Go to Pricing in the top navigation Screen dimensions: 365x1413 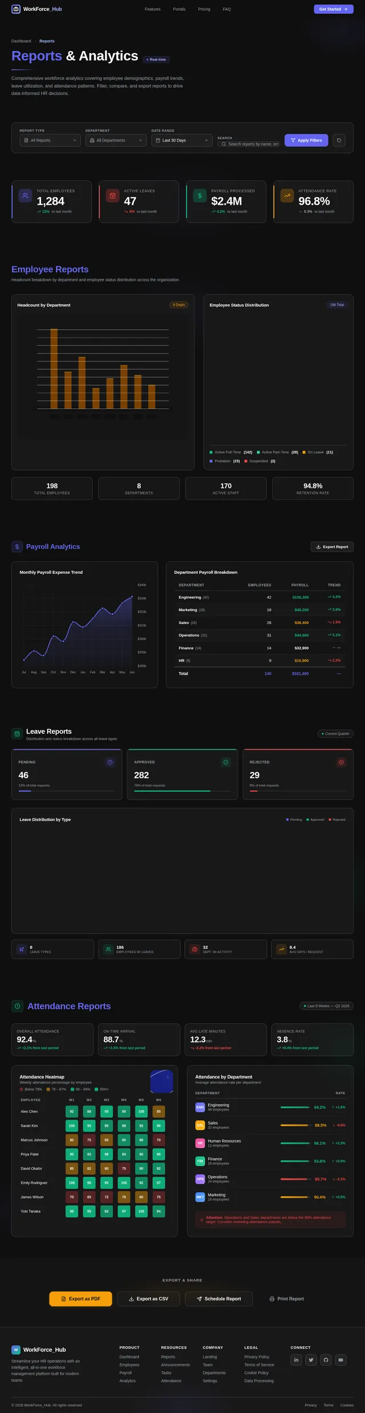tap(204, 9)
